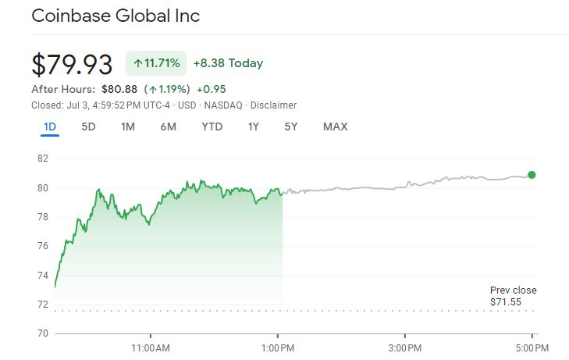Select the MAX time range
Screen dimensions: 569x360
335,127
